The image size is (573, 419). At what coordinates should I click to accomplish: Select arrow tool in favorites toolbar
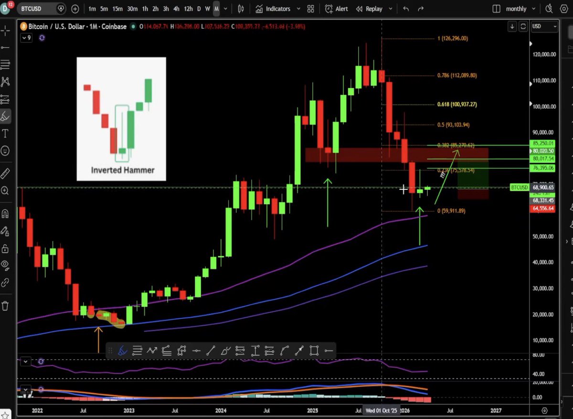tap(299, 351)
